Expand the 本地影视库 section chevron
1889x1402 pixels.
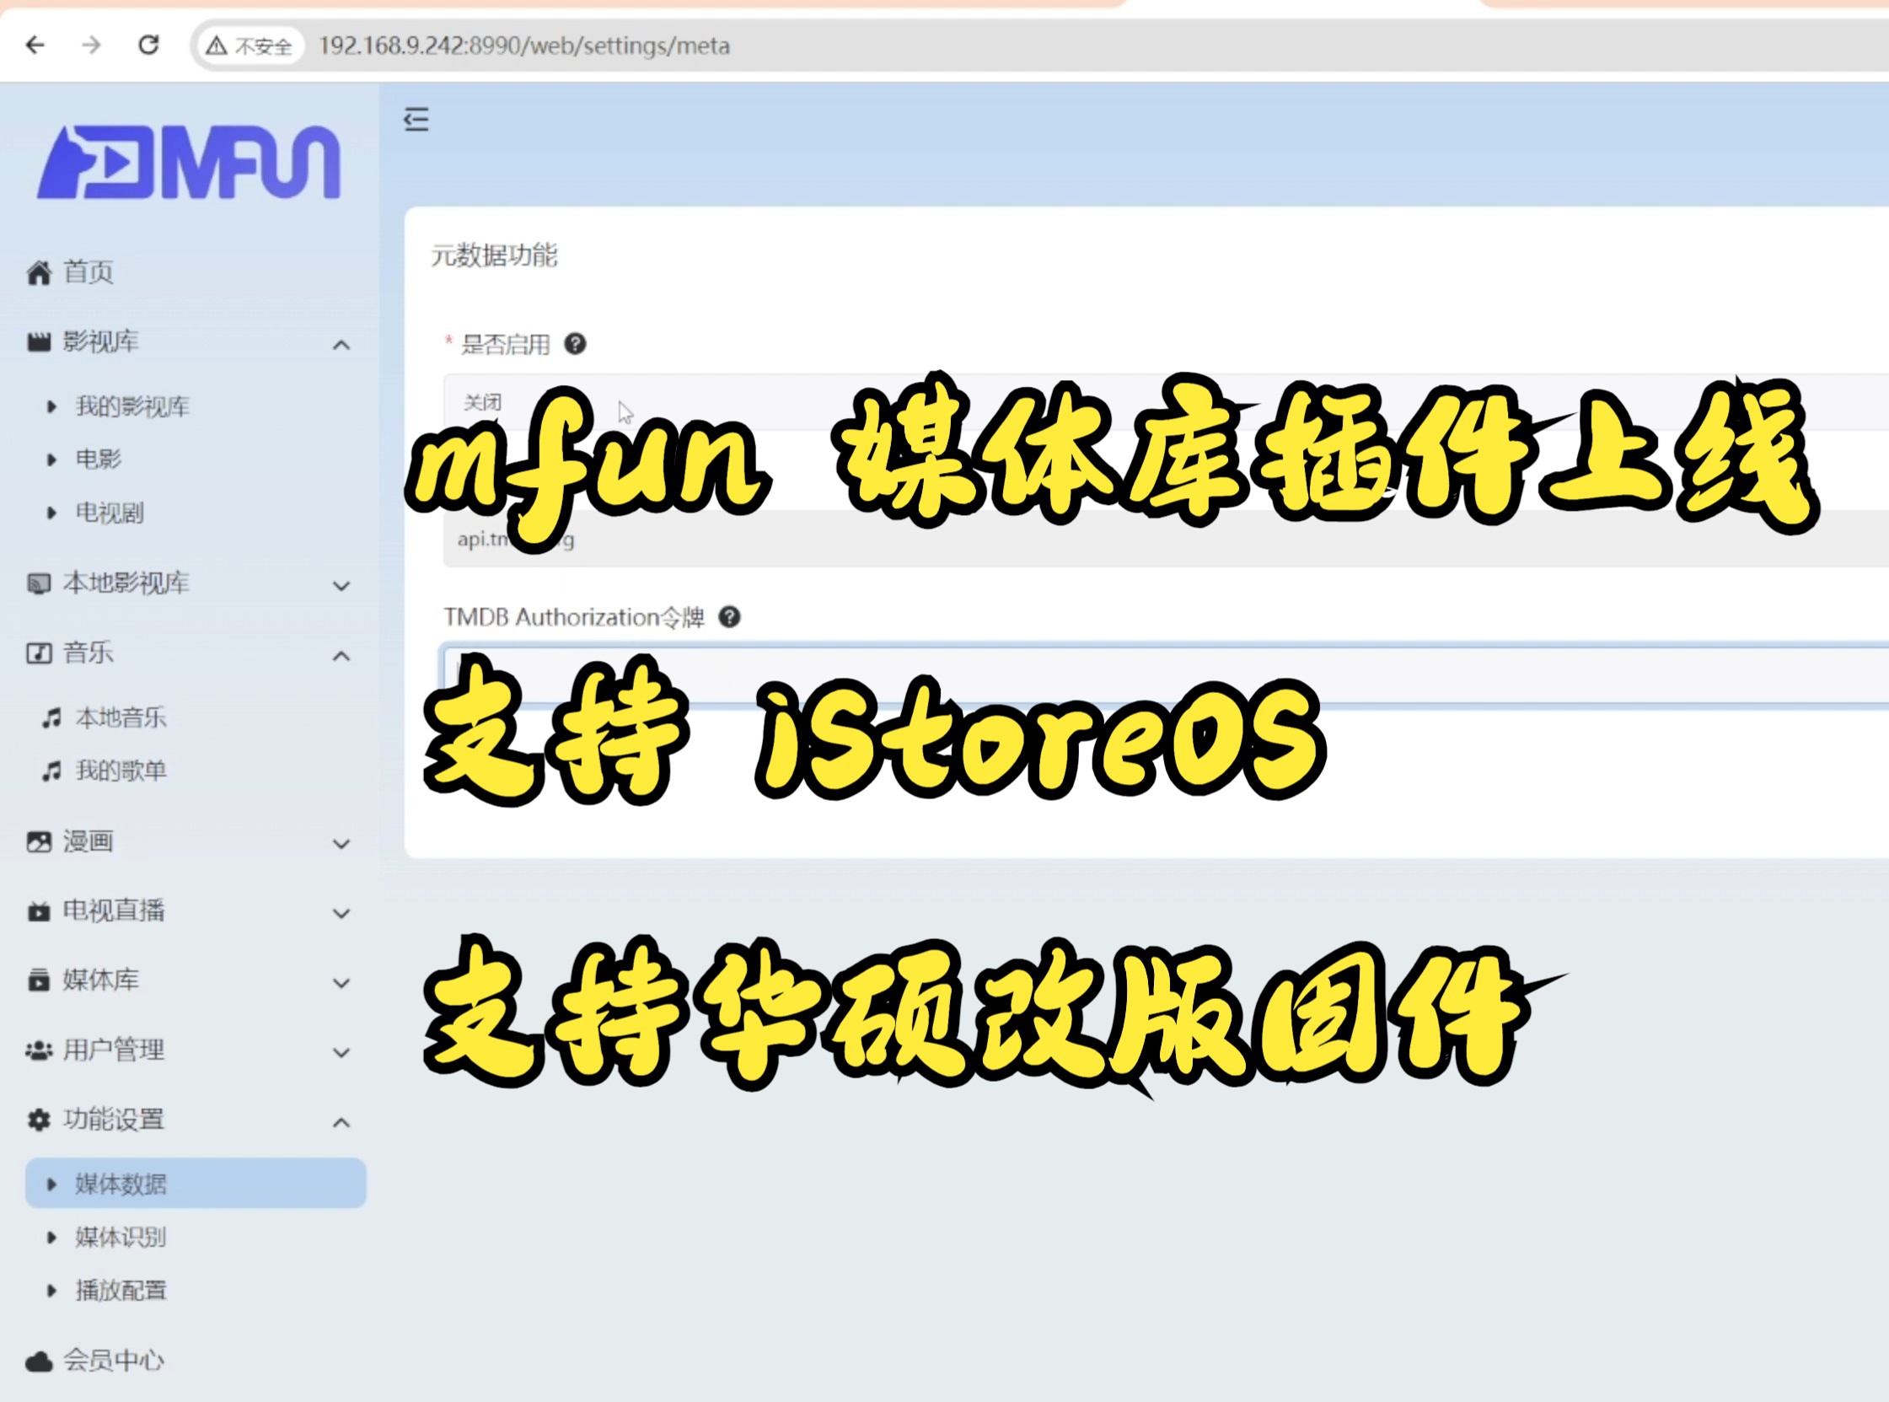[341, 586]
